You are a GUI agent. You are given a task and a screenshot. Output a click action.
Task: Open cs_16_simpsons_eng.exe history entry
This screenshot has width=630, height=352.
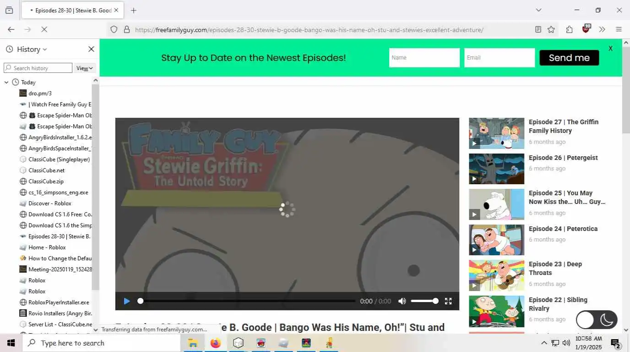point(55,192)
